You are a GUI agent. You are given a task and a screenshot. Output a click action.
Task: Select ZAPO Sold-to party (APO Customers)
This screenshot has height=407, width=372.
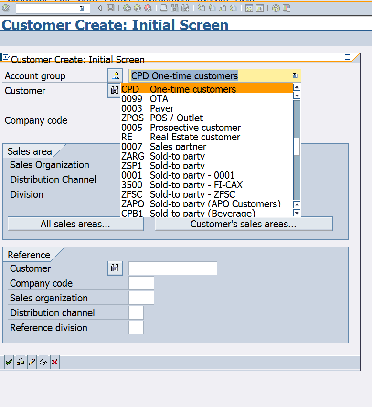click(206, 204)
